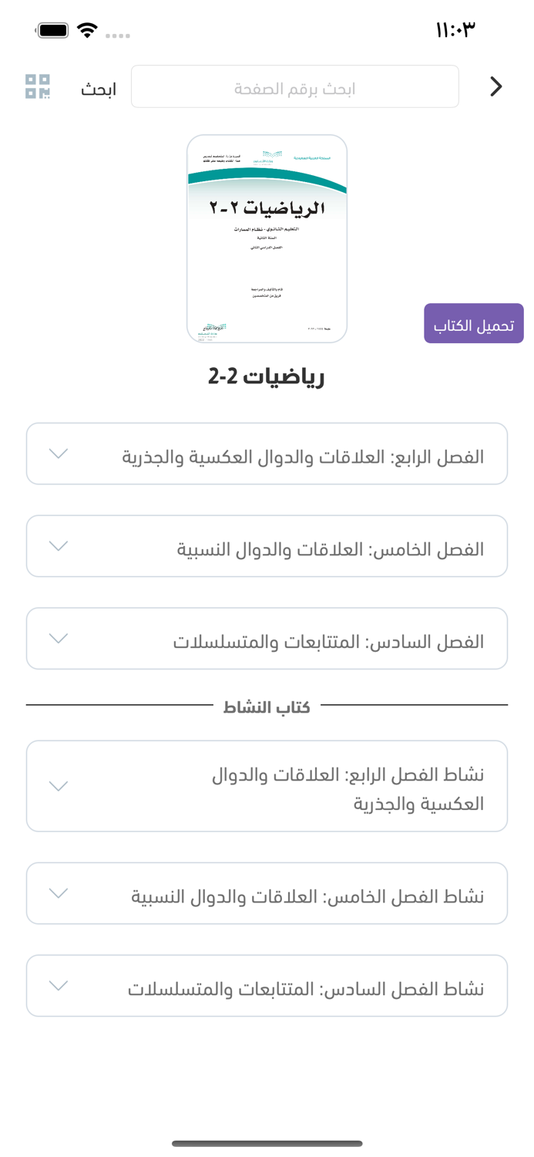This screenshot has height=1157, width=534.
Task: Tap the battery indicator in the status bar
Action: tap(52, 29)
